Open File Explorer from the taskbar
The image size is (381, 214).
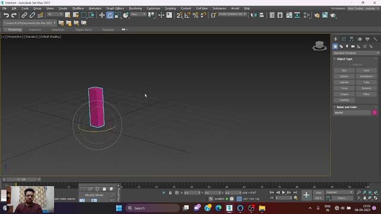click(x=262, y=208)
